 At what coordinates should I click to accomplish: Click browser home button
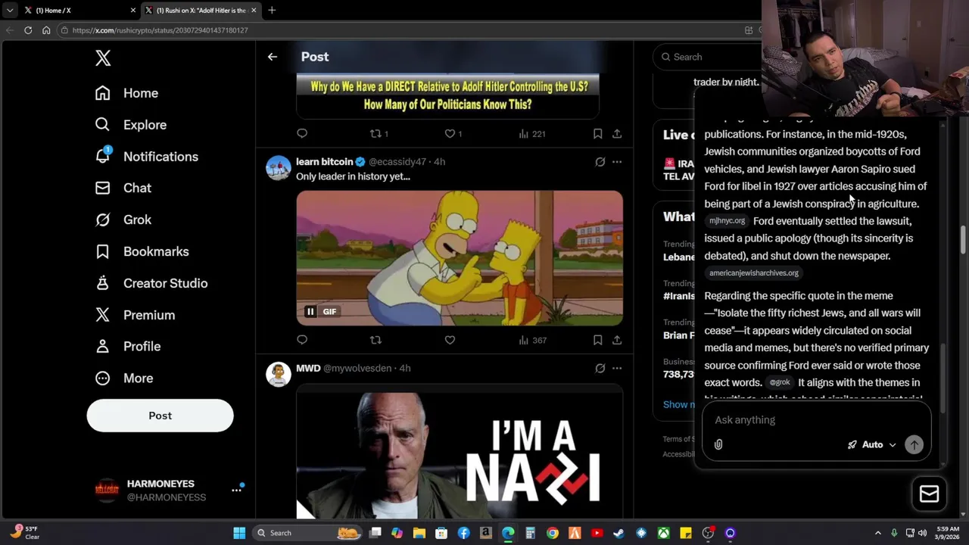46,30
